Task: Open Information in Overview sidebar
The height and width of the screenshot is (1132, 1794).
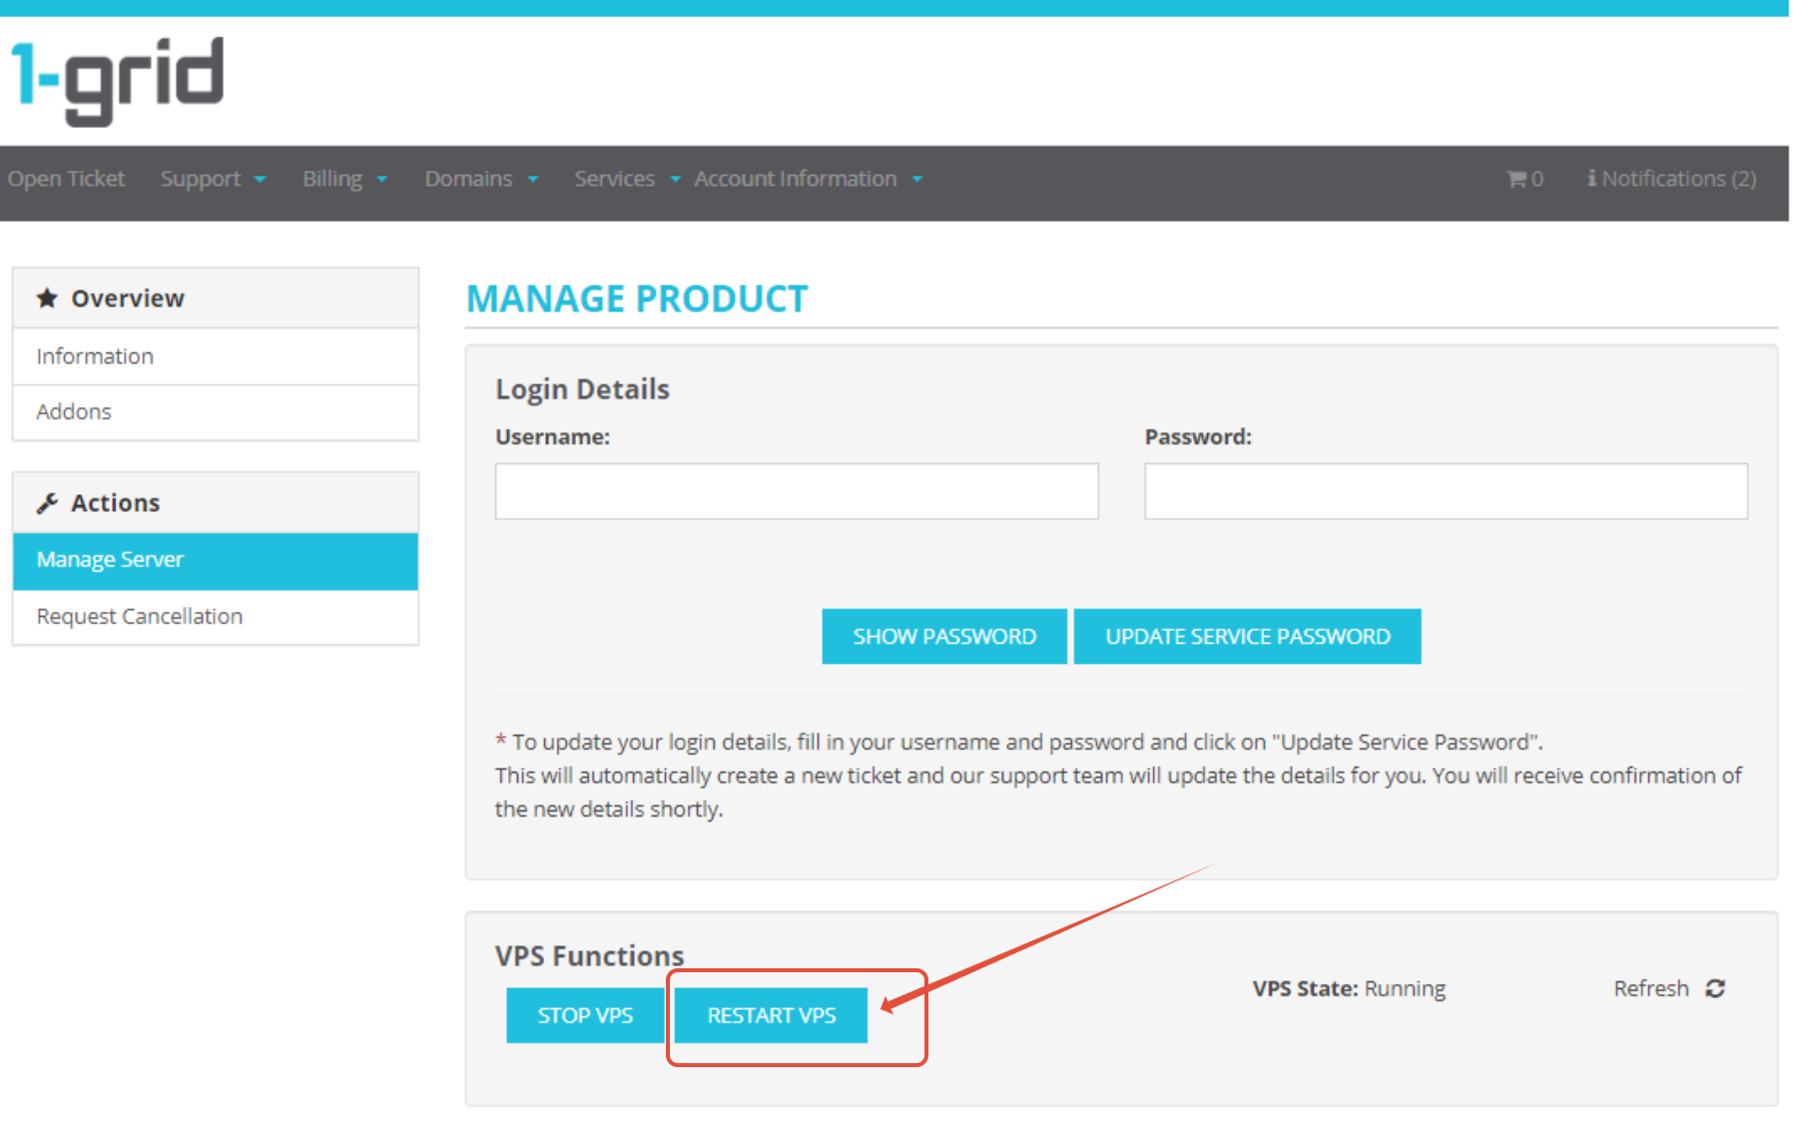Action: (216, 356)
